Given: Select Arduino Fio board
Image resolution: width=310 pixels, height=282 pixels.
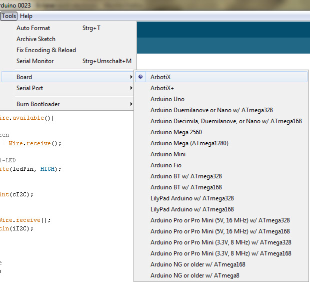Looking at the screenshot, I should [166, 165].
